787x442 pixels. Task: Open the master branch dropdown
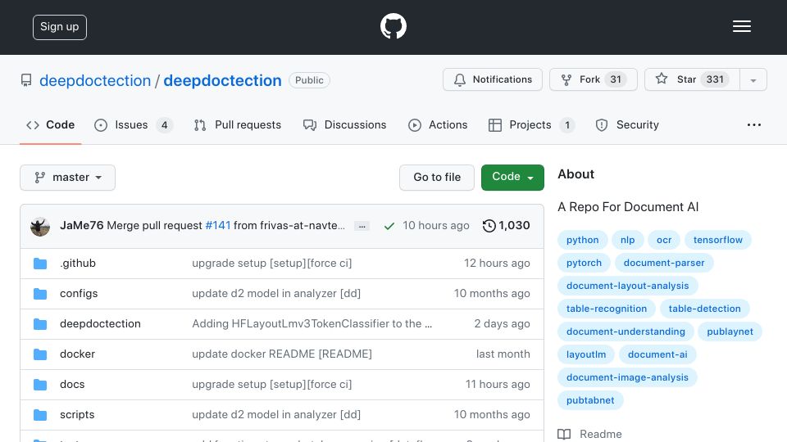click(x=68, y=178)
